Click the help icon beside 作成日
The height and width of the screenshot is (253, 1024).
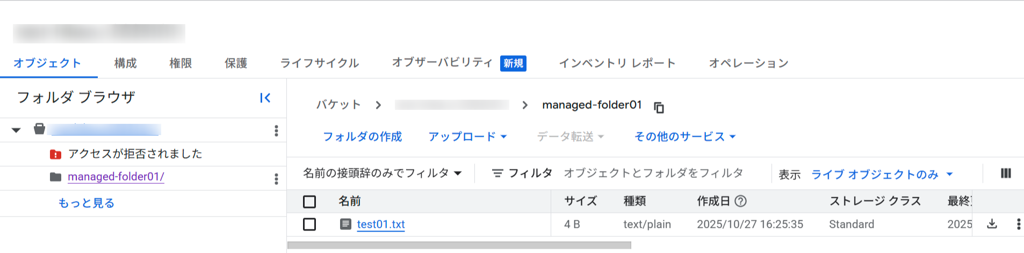[740, 201]
